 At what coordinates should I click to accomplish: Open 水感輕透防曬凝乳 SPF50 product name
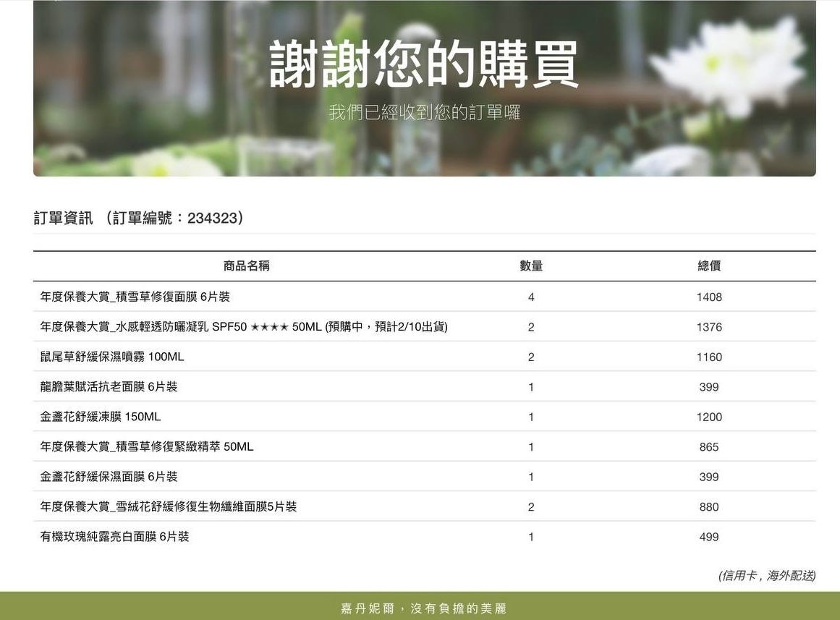244,327
